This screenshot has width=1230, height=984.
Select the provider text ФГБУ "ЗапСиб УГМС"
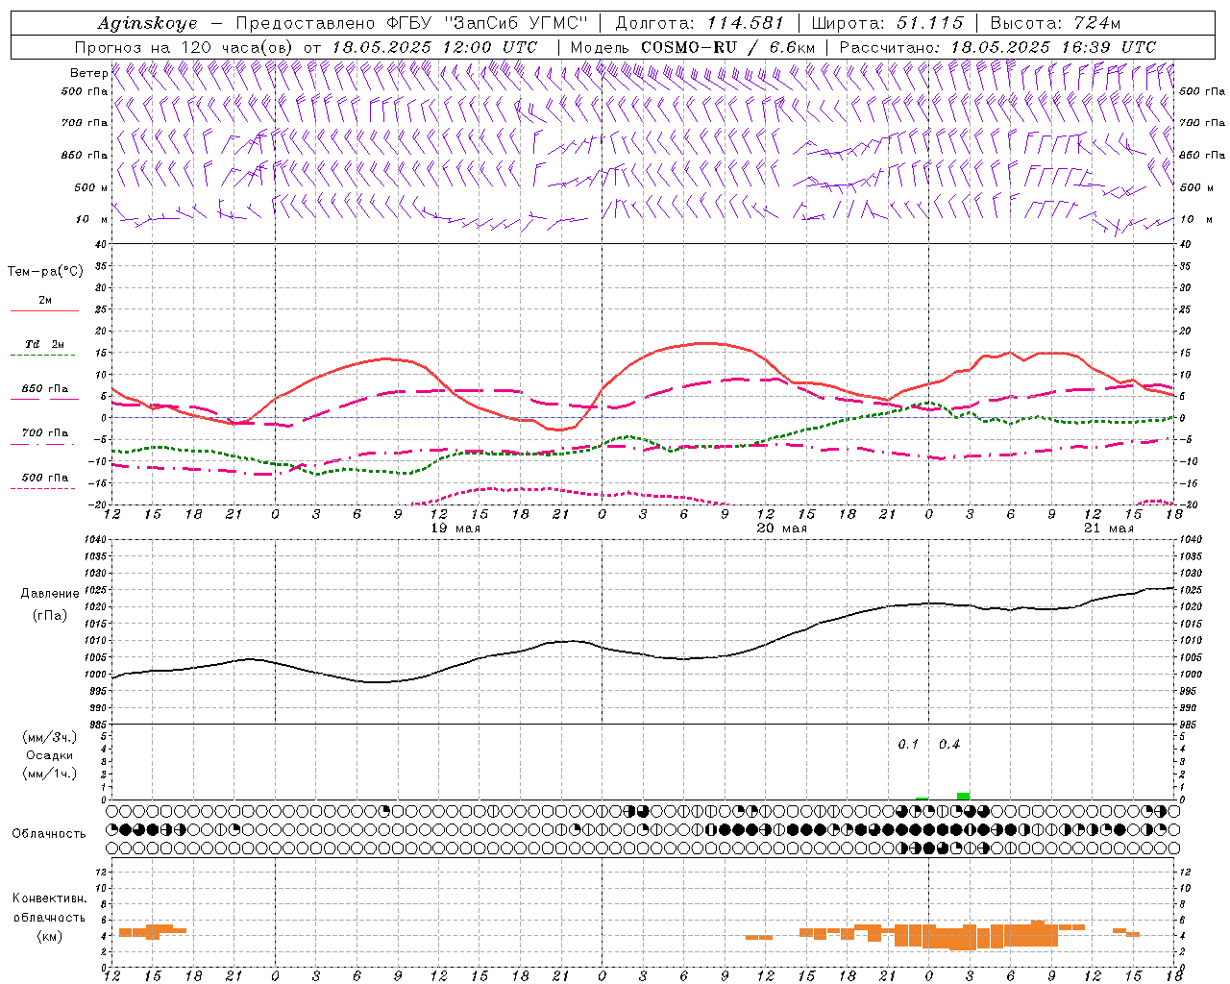[x=489, y=23]
